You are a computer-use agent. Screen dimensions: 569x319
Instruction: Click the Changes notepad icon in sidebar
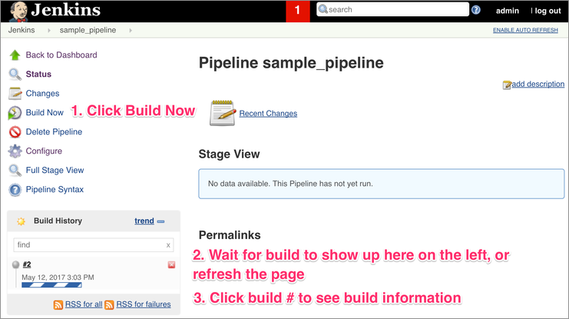click(15, 93)
